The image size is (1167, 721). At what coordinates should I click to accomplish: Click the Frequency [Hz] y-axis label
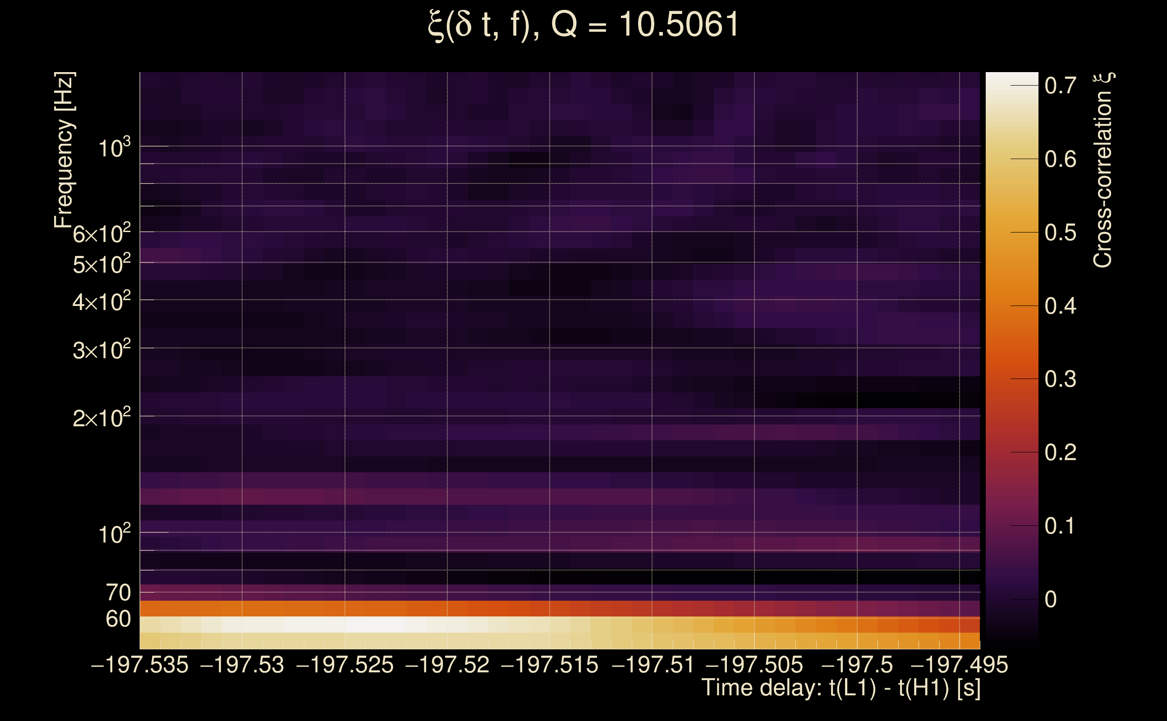64,150
